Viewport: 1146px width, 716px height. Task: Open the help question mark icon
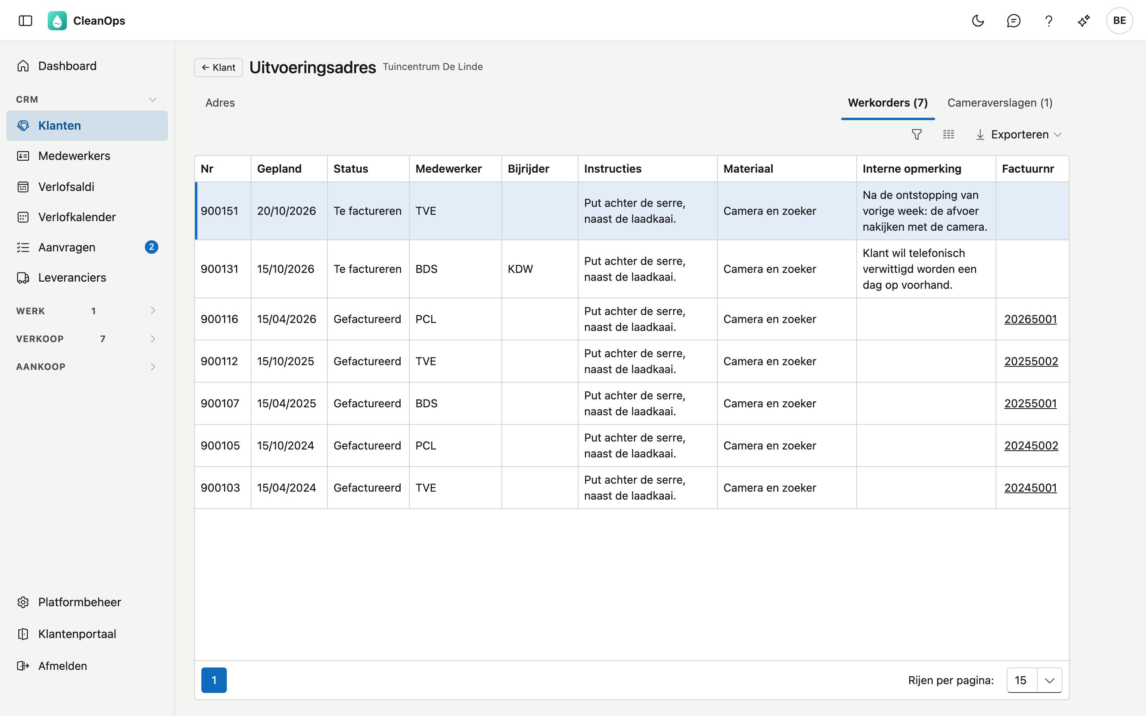(x=1049, y=20)
